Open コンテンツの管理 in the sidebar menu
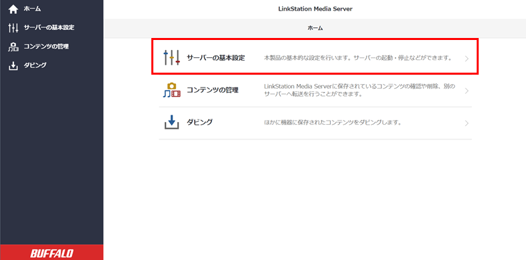Screen dimensions: 526x260 point(46,47)
